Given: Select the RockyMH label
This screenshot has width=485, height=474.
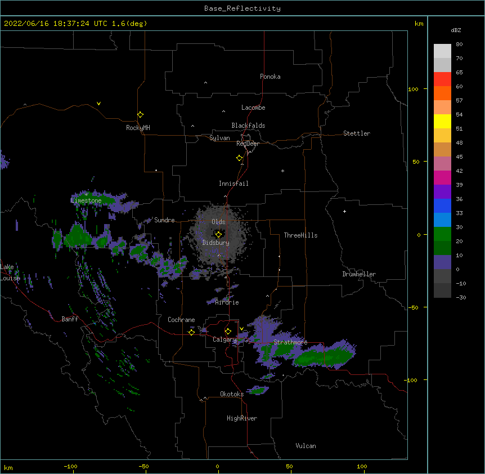Looking at the screenshot, I should click(x=138, y=128).
